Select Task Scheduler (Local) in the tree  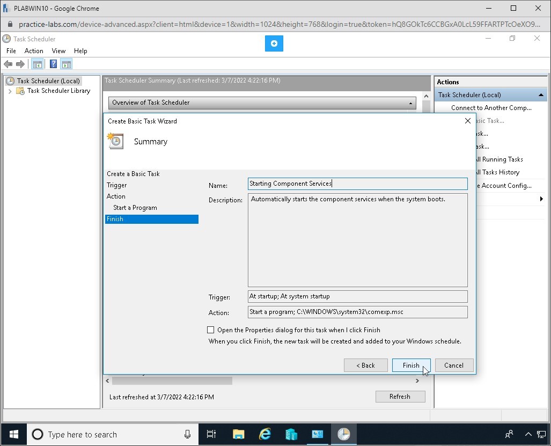(x=48, y=81)
